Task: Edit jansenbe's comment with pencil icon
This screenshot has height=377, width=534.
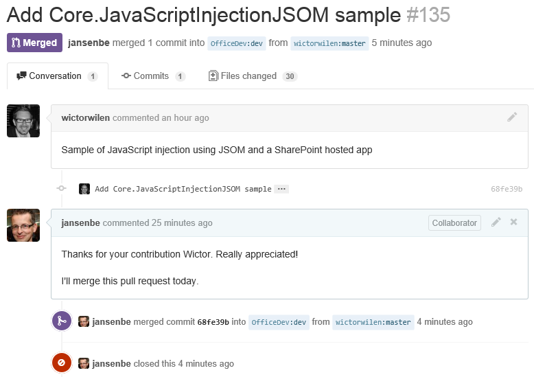Action: (496, 222)
